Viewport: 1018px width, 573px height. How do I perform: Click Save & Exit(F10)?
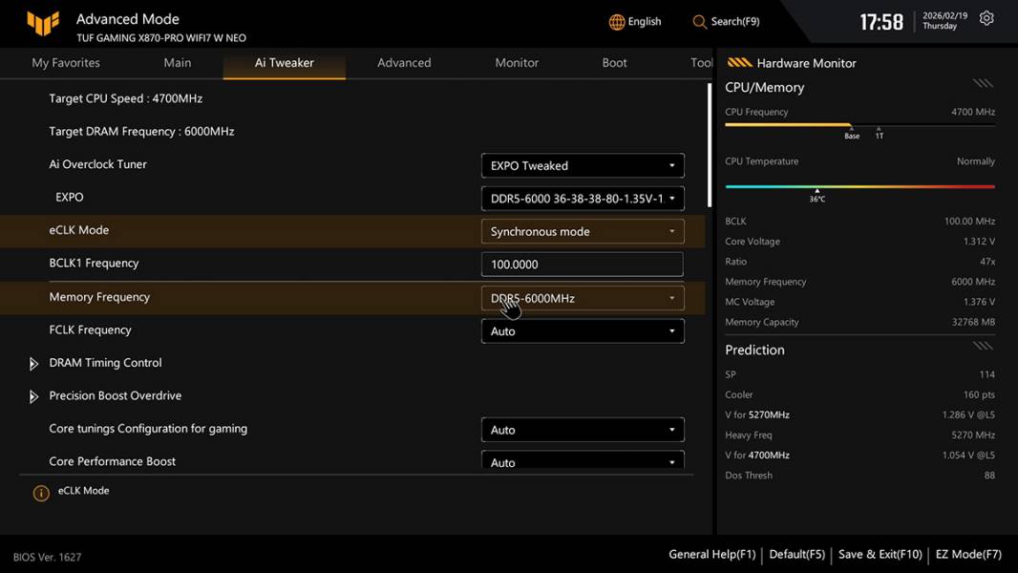[880, 554]
